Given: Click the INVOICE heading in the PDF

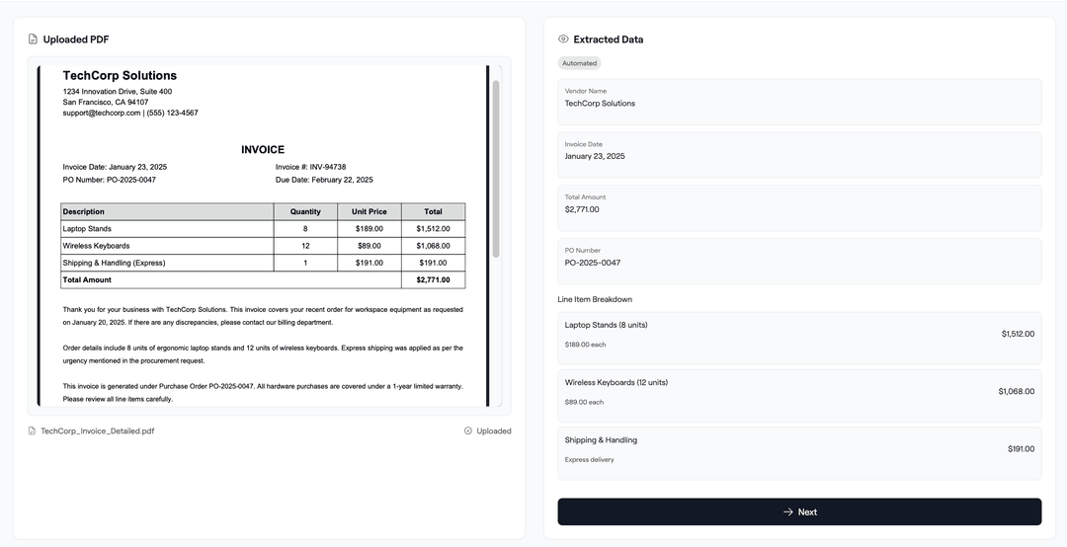Looking at the screenshot, I should pyautogui.click(x=263, y=150).
